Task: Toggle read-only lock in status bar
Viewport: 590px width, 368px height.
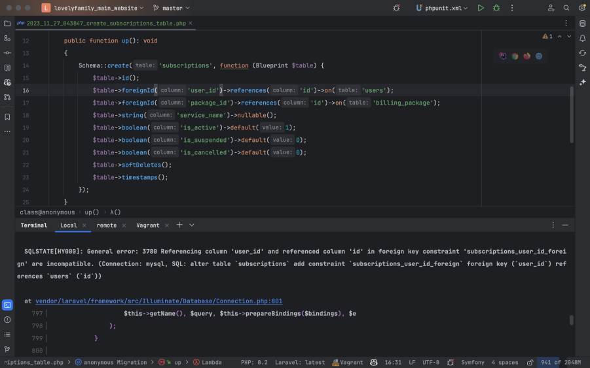Action: [x=530, y=363]
